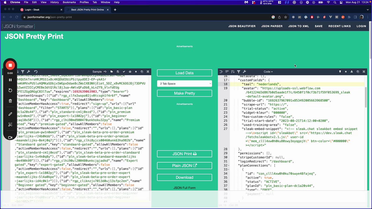Screen dimensions: 372x209
Task: Collapse the planConnections array at line 32
Action: point(229,165)
